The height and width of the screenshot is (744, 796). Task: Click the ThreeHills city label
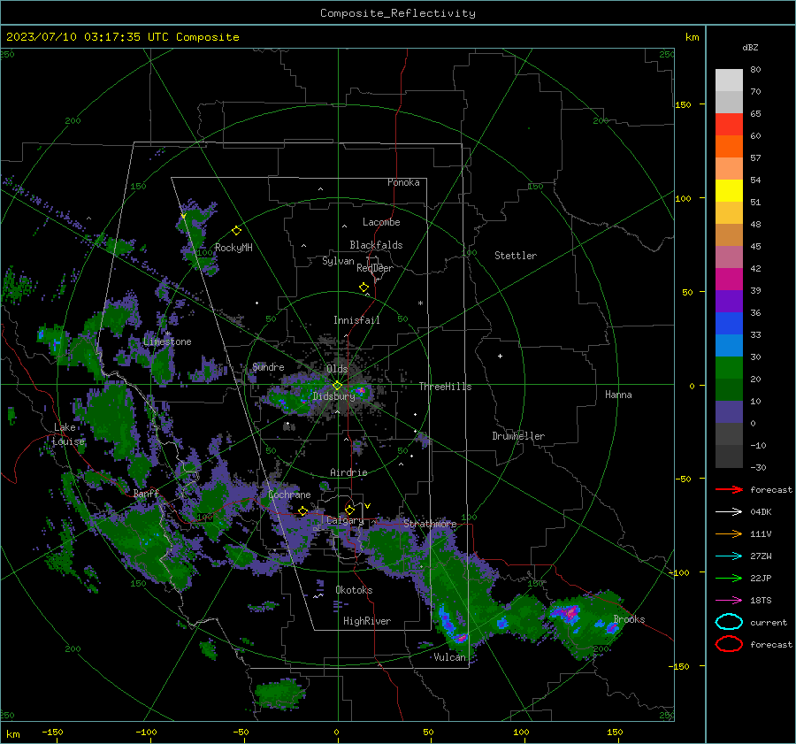[x=445, y=387]
